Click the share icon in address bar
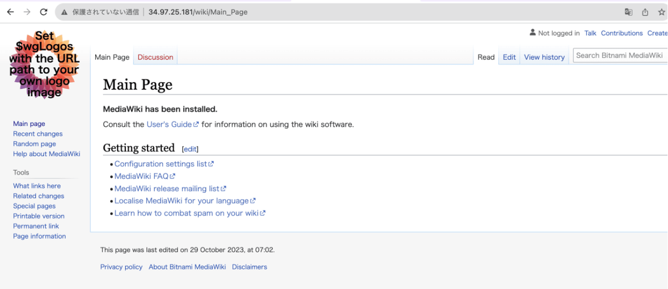Image resolution: width=668 pixels, height=289 pixels. click(645, 12)
